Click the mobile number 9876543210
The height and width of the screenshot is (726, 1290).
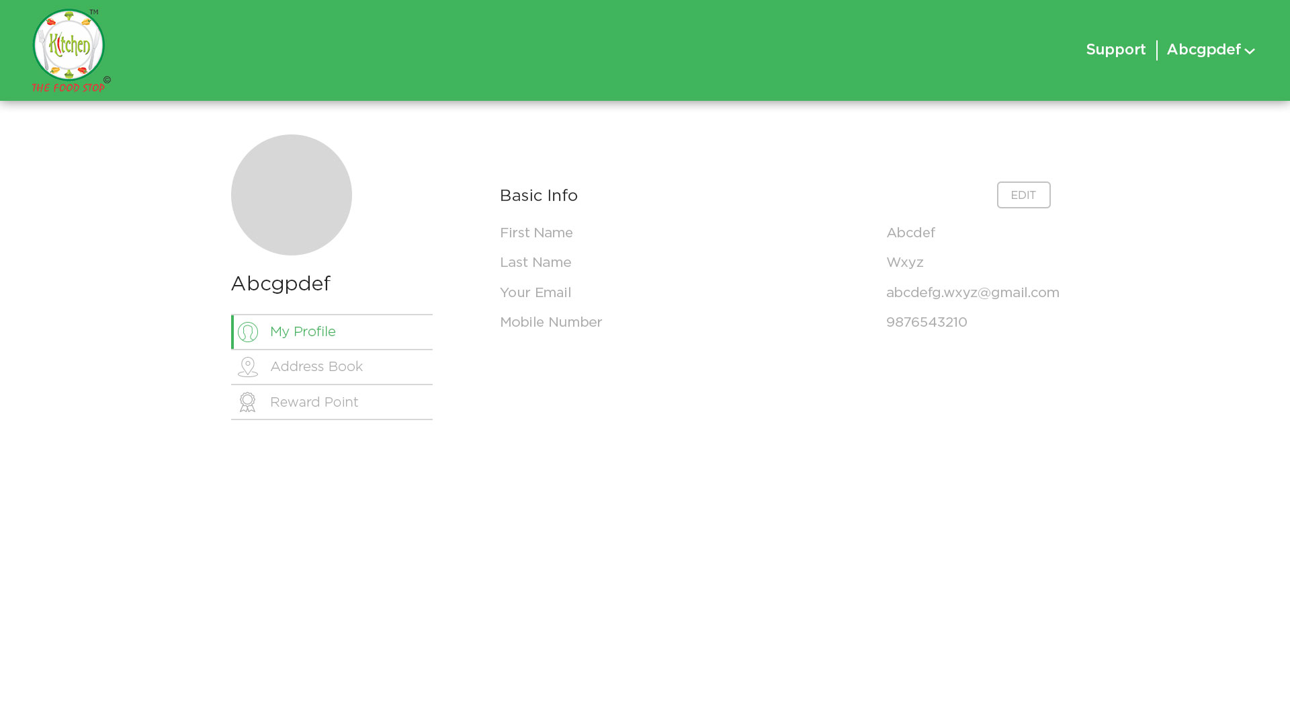pyautogui.click(x=927, y=322)
